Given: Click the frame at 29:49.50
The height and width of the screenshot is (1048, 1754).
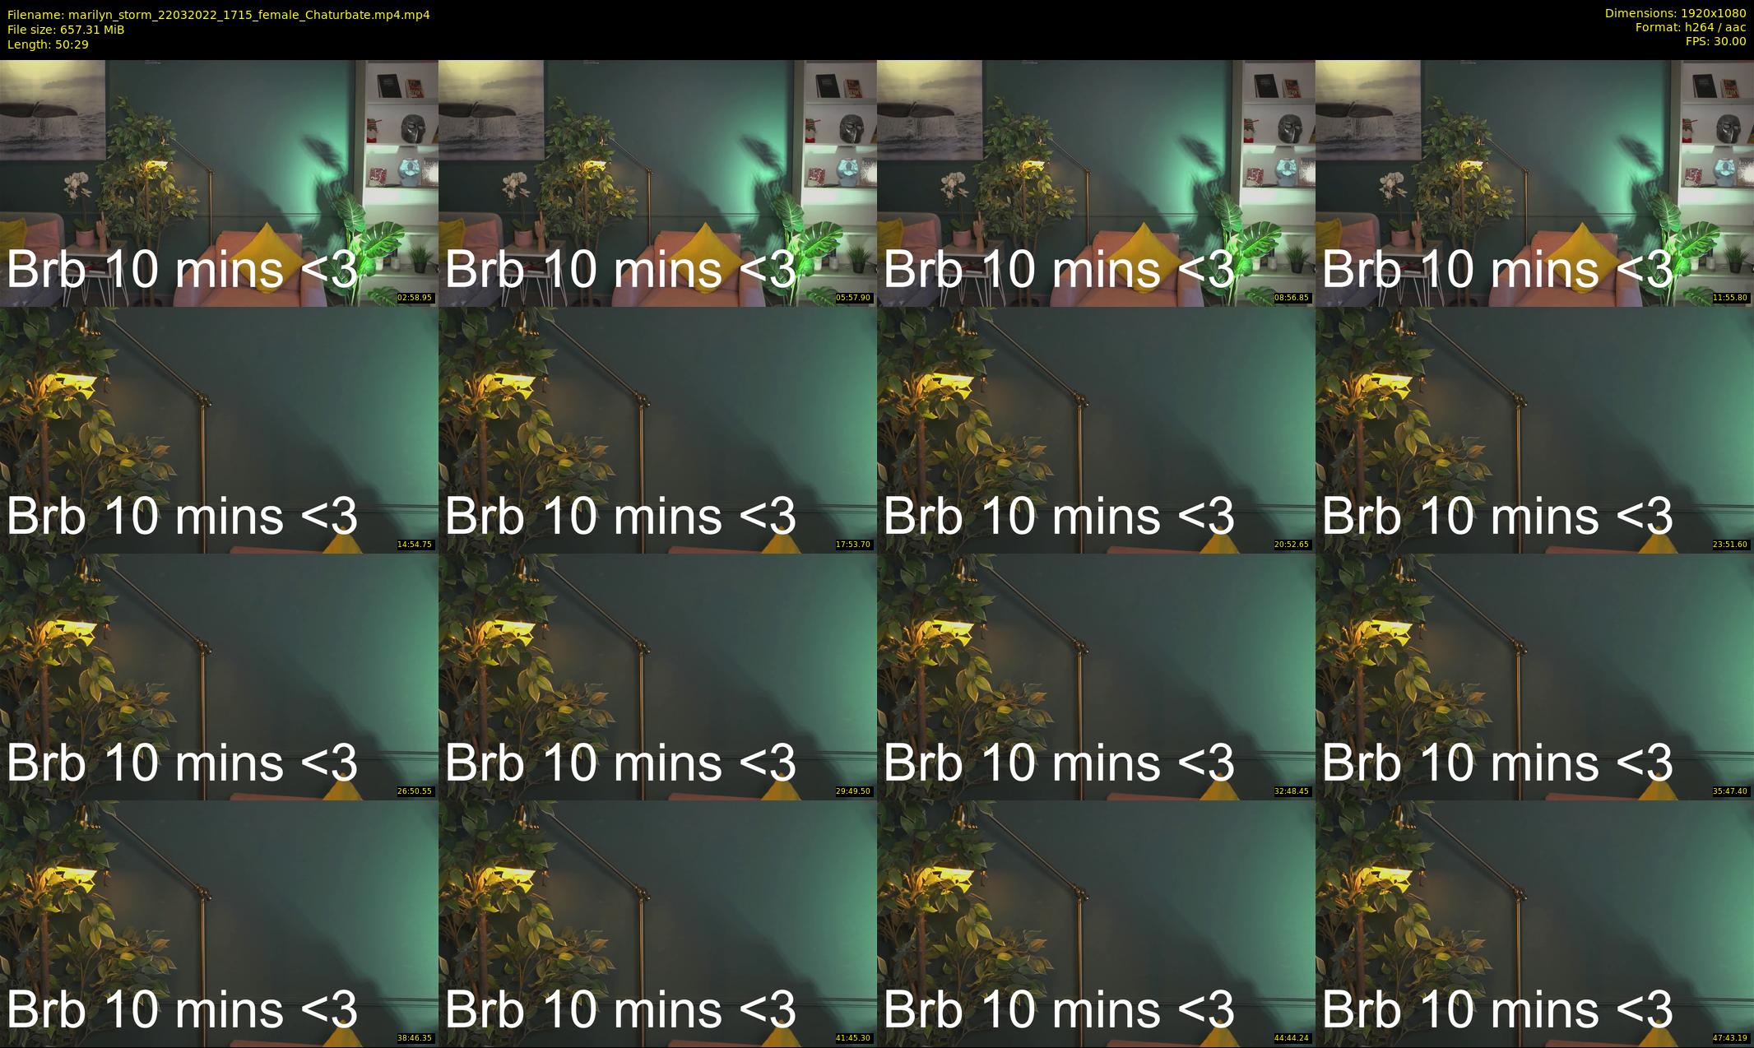Looking at the screenshot, I should (657, 676).
